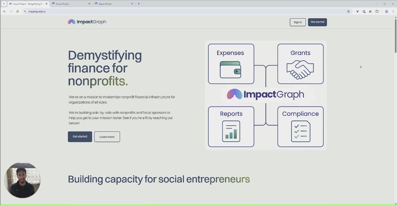The width and height of the screenshot is (397, 205).
Task: Click the Reports bar chart icon
Action: [x=231, y=131]
